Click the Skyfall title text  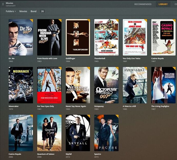[x=69, y=154]
